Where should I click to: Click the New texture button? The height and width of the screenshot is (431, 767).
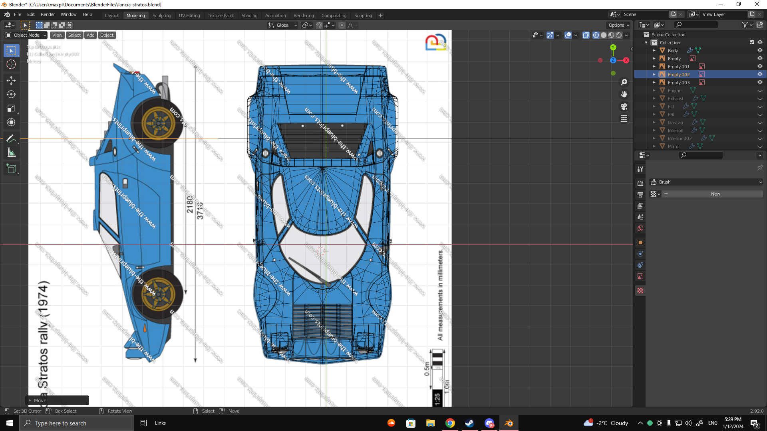715,194
